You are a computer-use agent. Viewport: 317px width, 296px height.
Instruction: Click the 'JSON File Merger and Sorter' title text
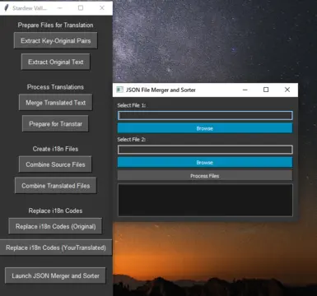[161, 90]
